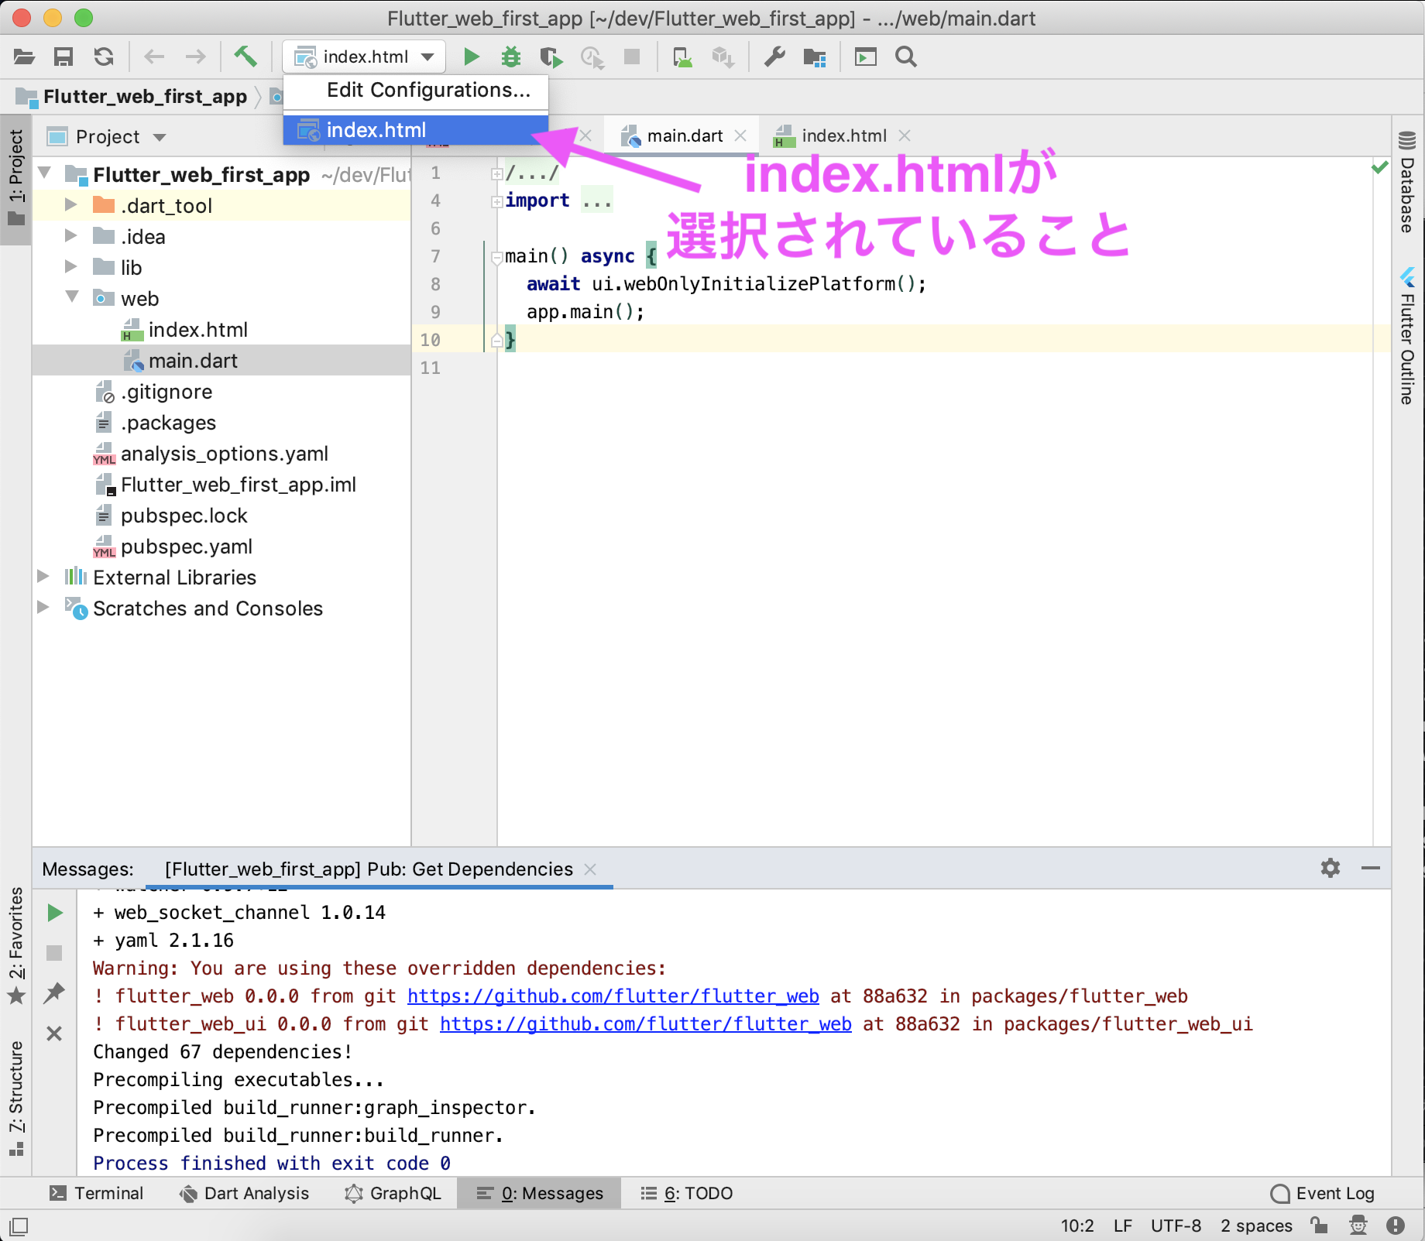Open the SDK Manager toolbar icon
The height and width of the screenshot is (1241, 1425).
click(x=723, y=57)
